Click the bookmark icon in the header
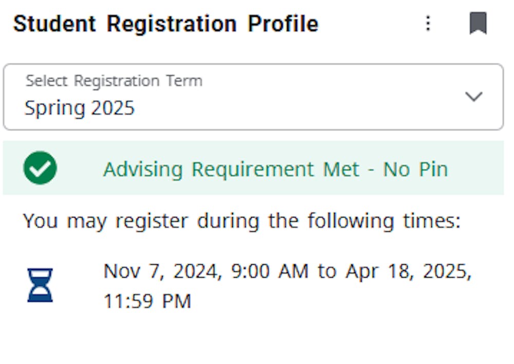 click(478, 24)
